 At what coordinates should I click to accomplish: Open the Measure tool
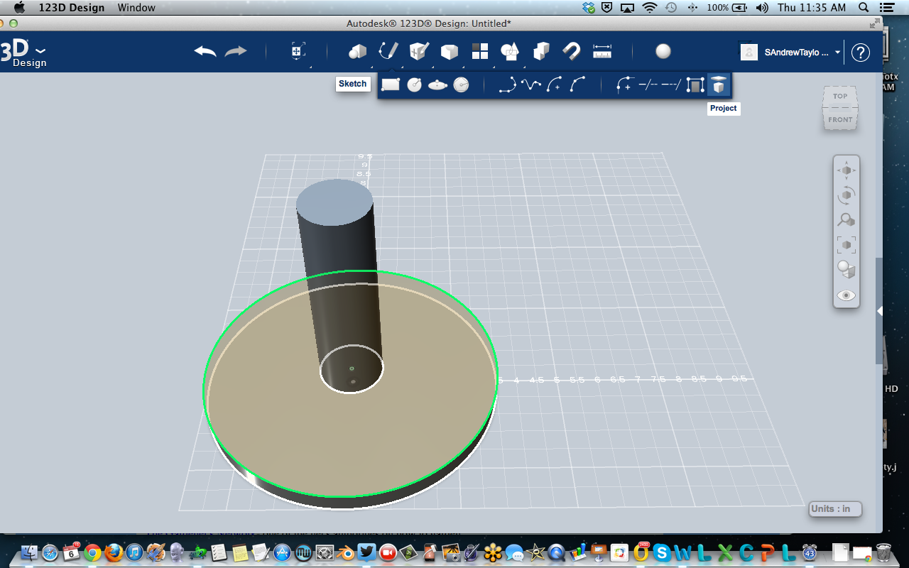(602, 51)
